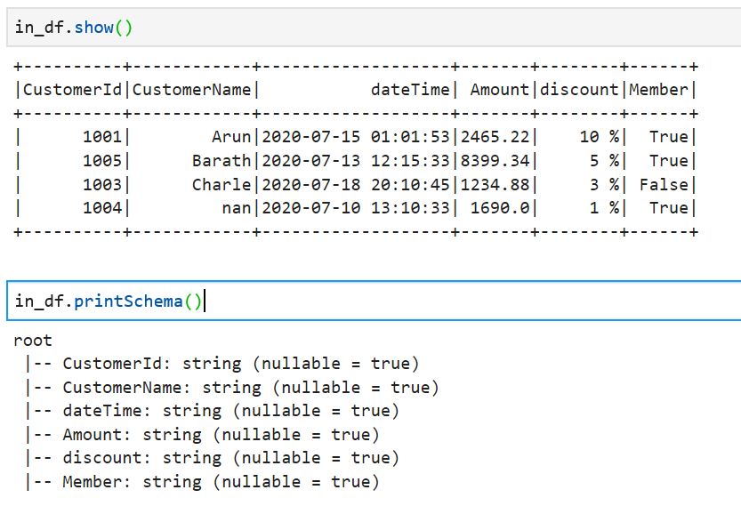Click the name Charle
Screen dimensions: 741x506
coord(221,184)
